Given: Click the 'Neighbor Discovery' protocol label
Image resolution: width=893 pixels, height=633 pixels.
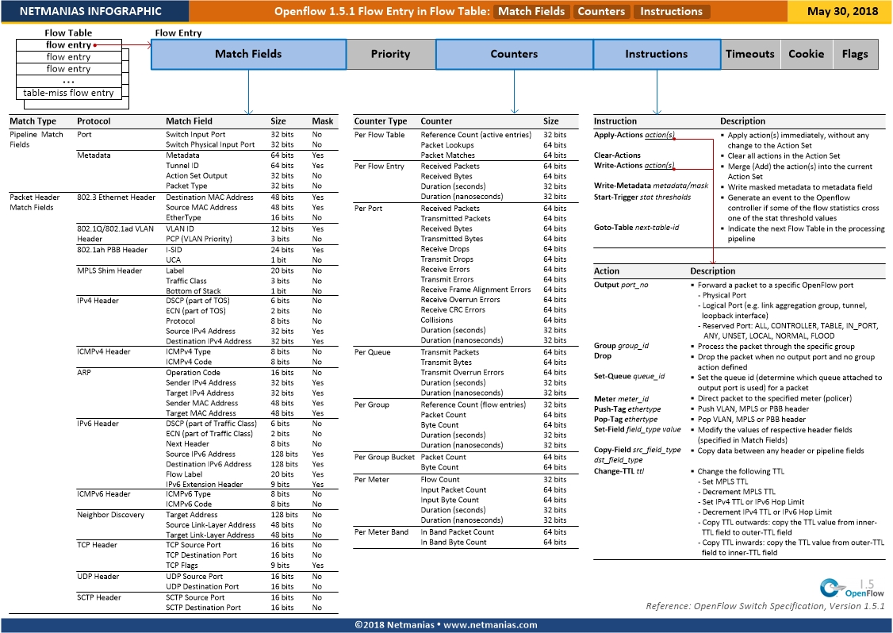Looking at the screenshot, I should (x=110, y=515).
